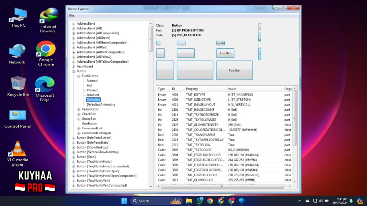The height and width of the screenshot is (206, 367).
Task: Expand the CheckBox tree node
Action: [x=79, y=114]
